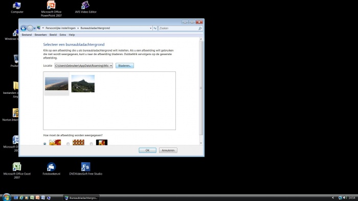Click the search magnifier icon

click(x=200, y=28)
